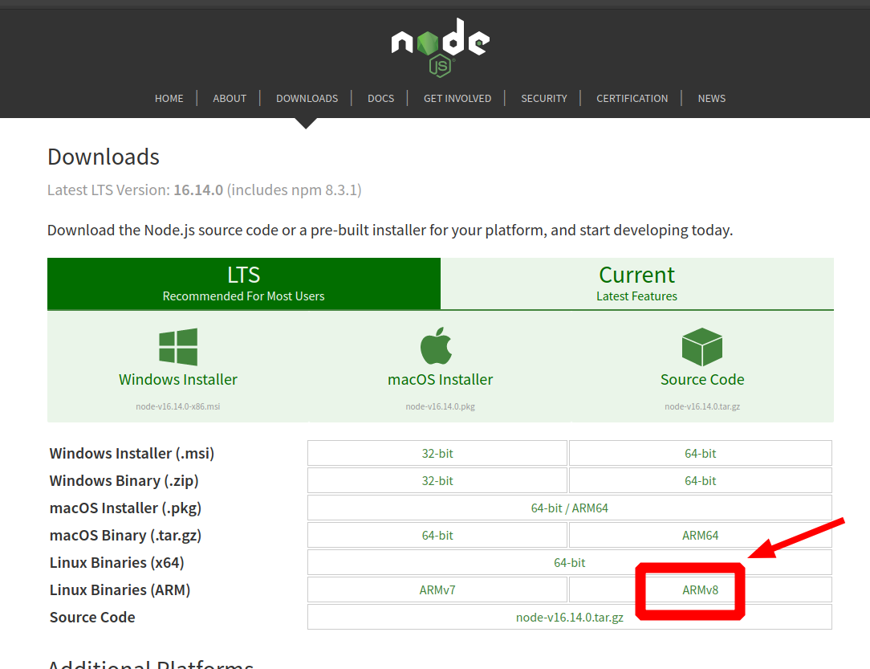Download macOS Installer 64-bit / ARM64
This screenshot has width=870, height=669.
click(570, 508)
